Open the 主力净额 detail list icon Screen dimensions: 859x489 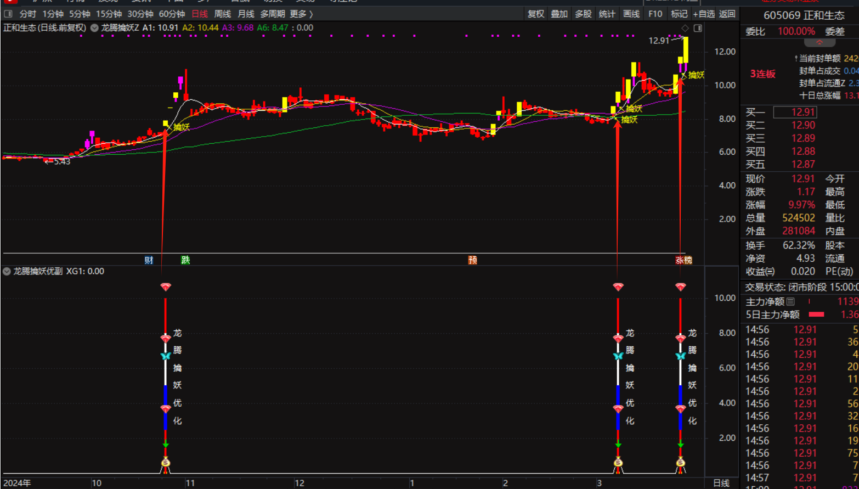pyautogui.click(x=790, y=301)
